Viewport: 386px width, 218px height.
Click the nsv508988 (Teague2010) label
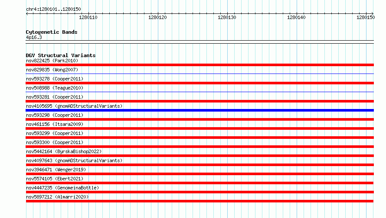point(55,88)
